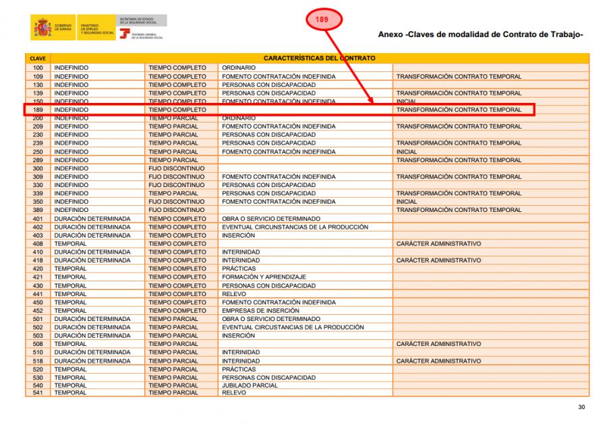This screenshot has height=424, width=607.
Task: Click 'TEMPORAL' in row 452
Action: [70, 311]
